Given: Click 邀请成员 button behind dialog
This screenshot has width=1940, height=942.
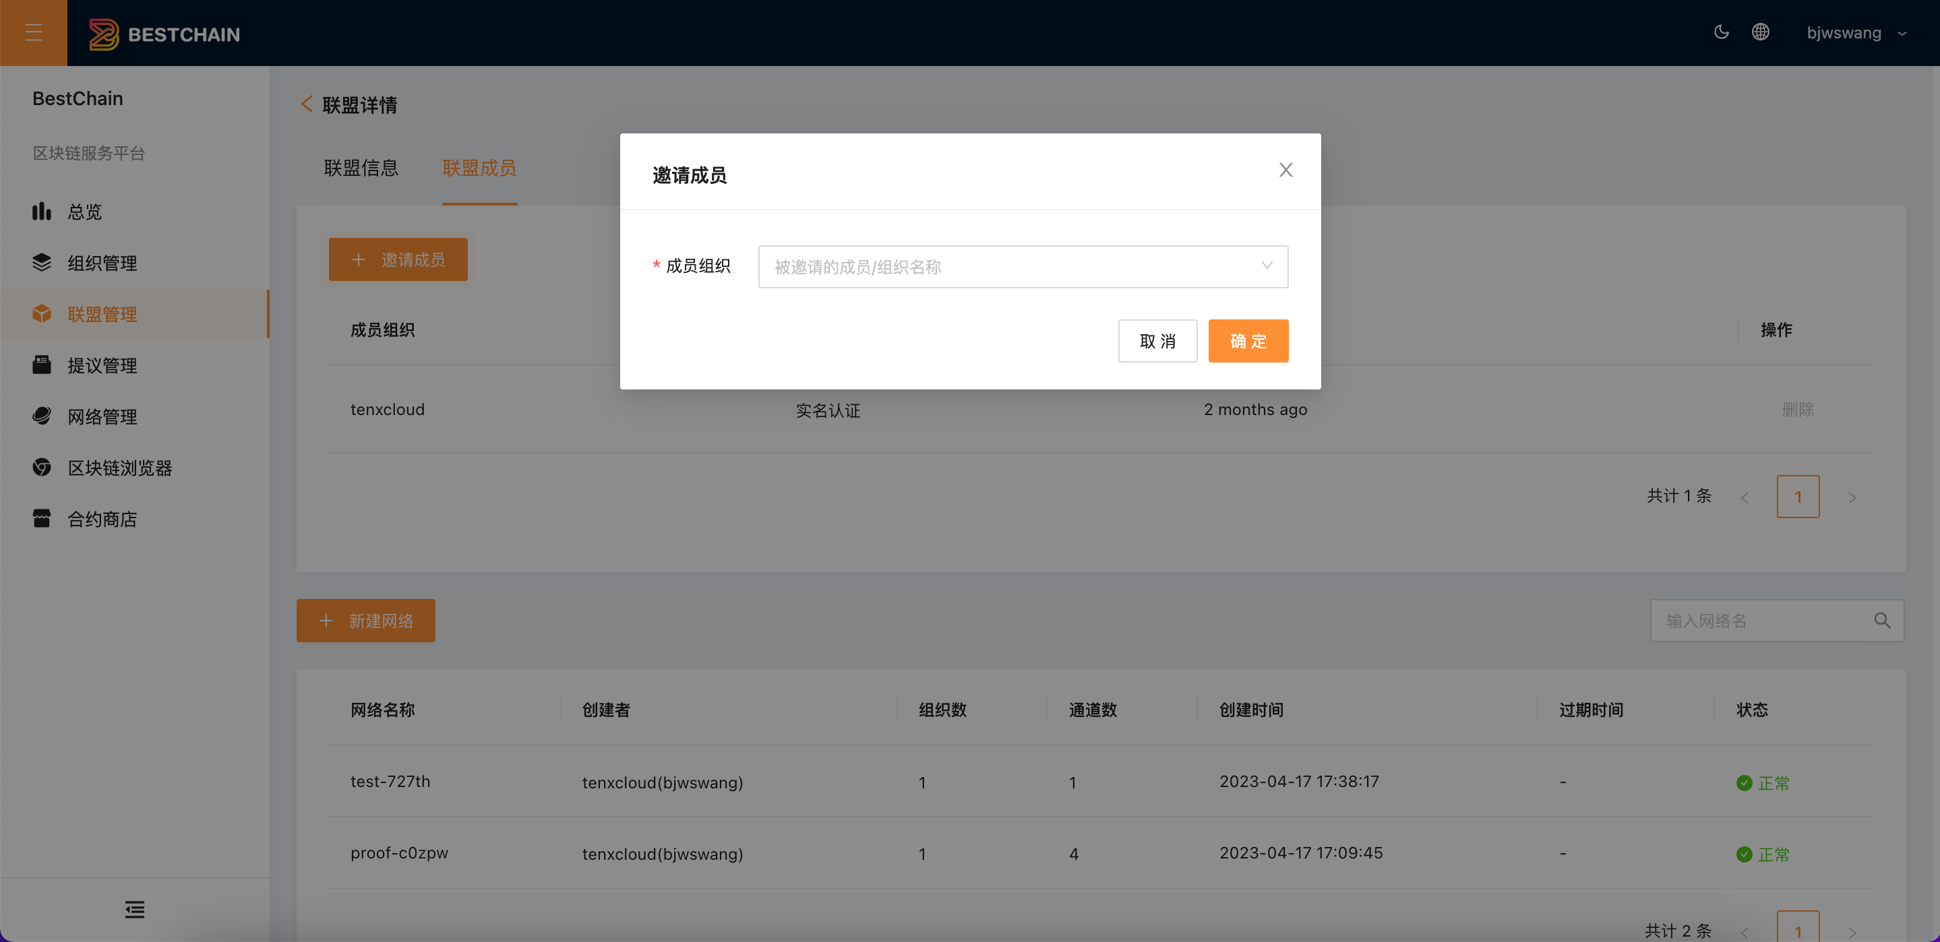Looking at the screenshot, I should pyautogui.click(x=398, y=259).
